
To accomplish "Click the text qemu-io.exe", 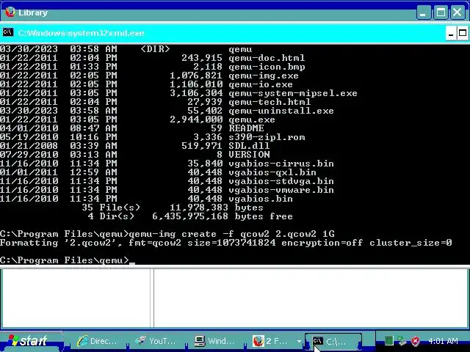I will point(261,84).
